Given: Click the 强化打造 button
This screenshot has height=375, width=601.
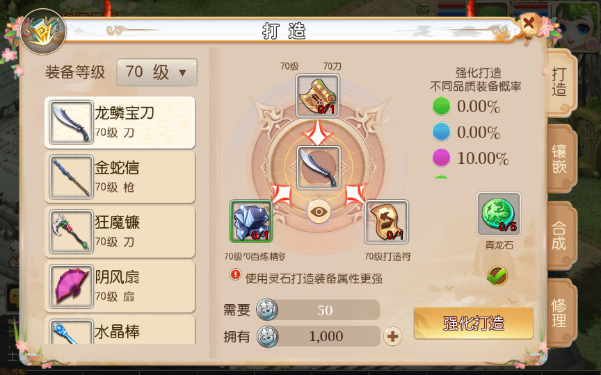Looking at the screenshot, I should (474, 323).
